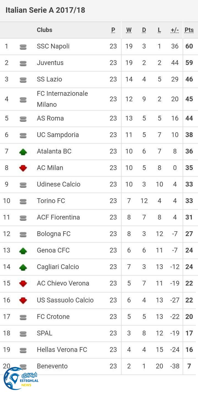The height and width of the screenshot is (396, 198).
Task: Click the red down arrow beside AC Milan
Action: pos(23,168)
